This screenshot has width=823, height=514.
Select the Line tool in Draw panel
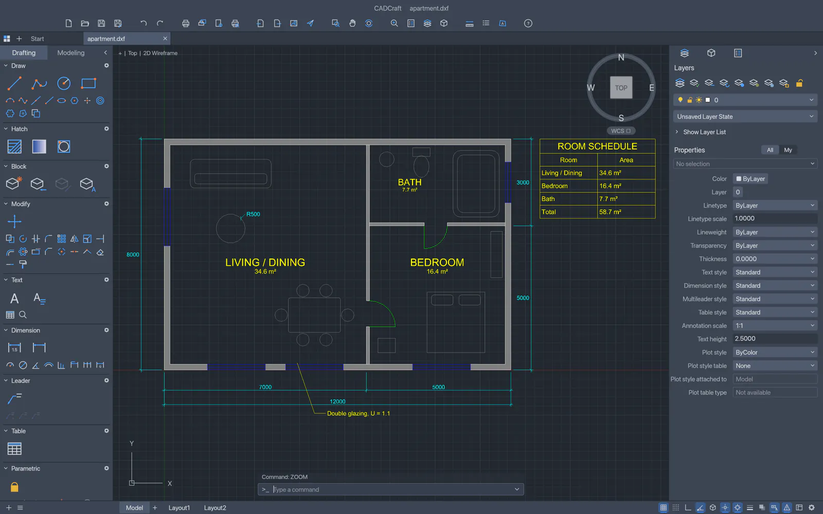pos(14,83)
